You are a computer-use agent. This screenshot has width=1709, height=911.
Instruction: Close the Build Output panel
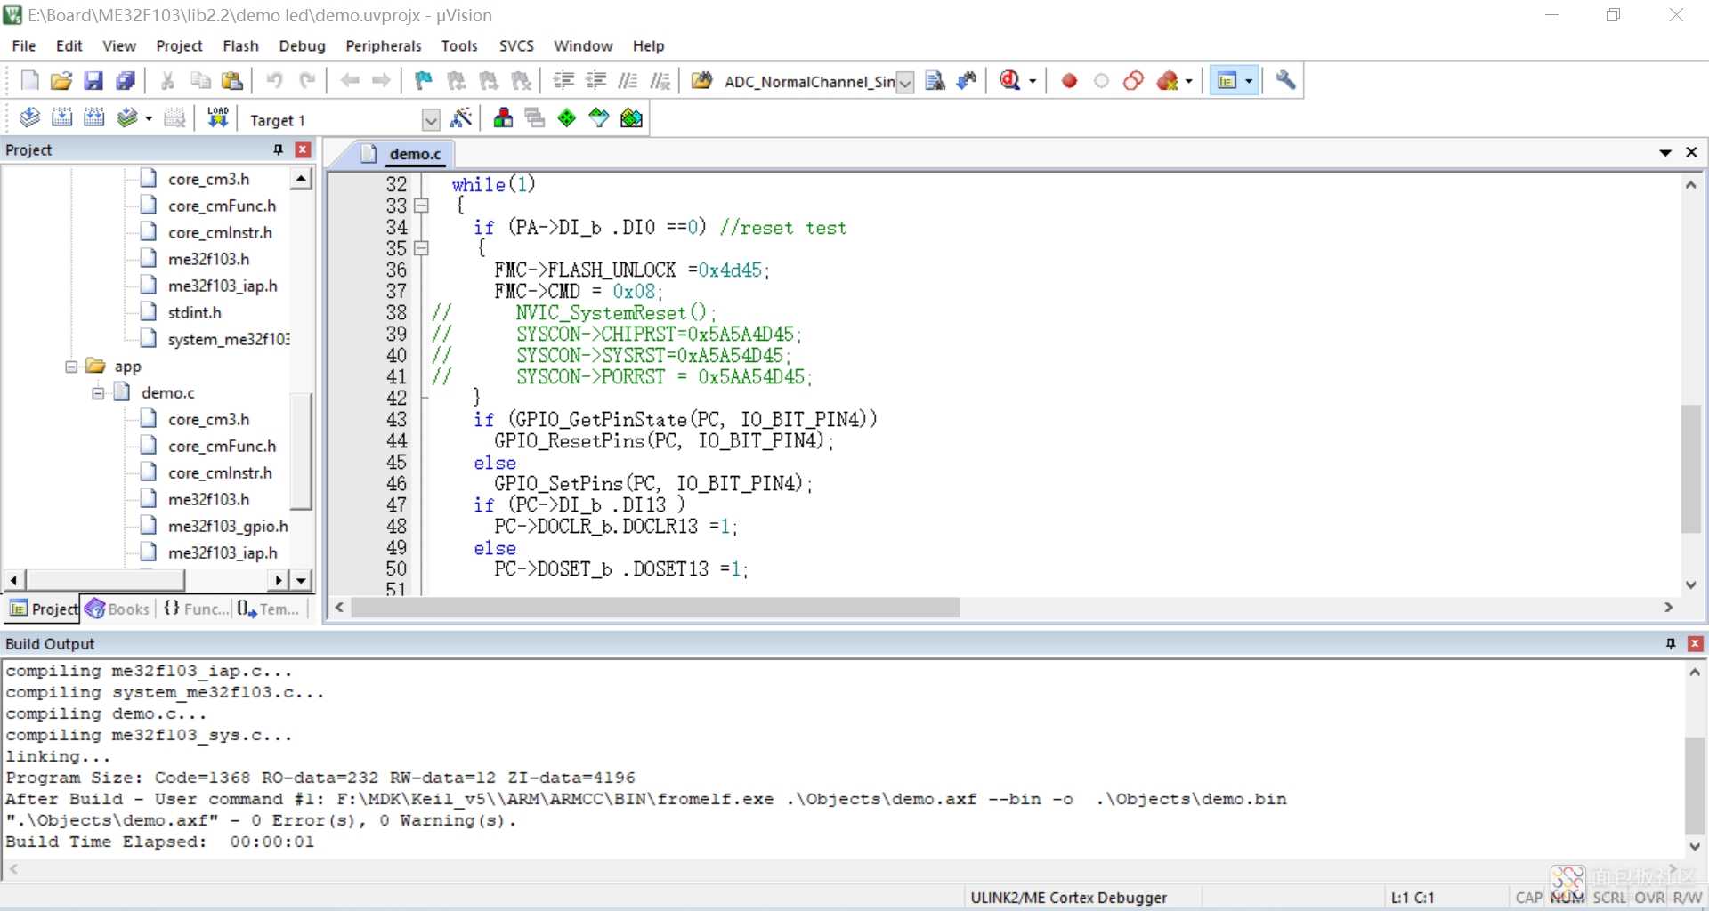(x=1696, y=643)
